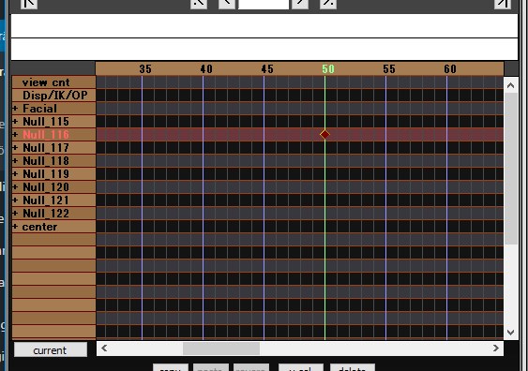The image size is (528, 371).
Task: Select the Null_117 track row label
Action: coord(53,148)
